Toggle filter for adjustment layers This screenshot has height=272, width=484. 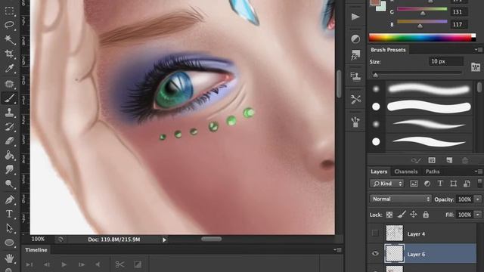click(x=427, y=184)
